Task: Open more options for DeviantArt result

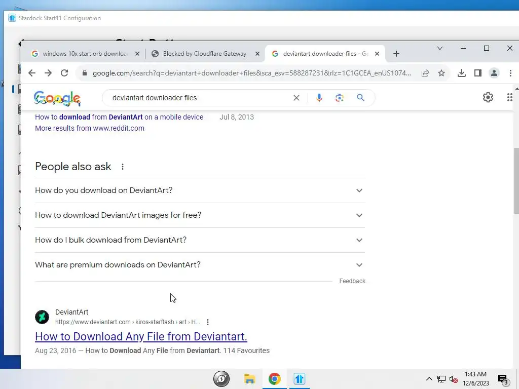Action: click(207, 322)
